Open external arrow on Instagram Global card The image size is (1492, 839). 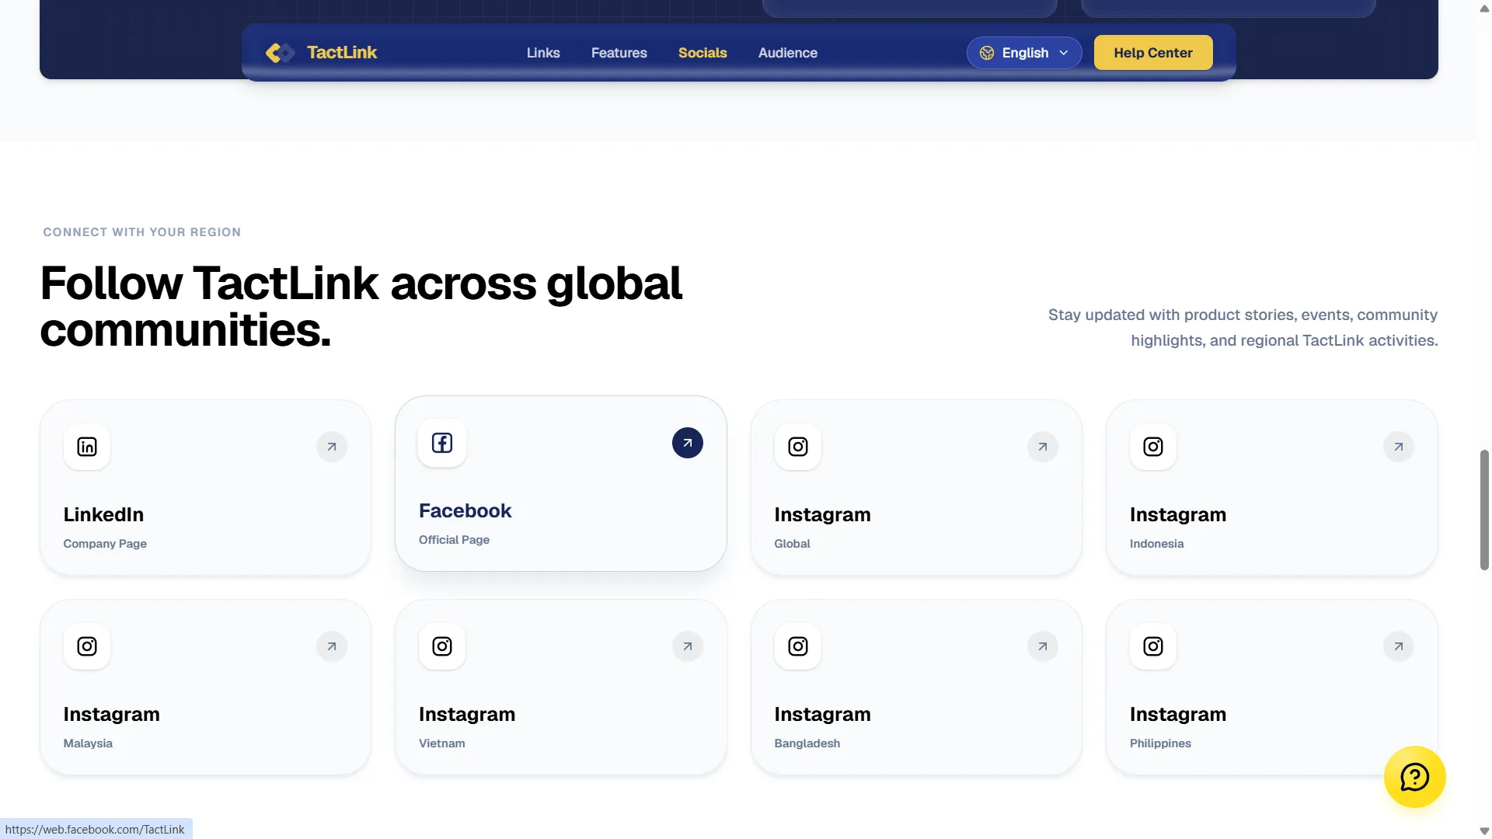[1043, 447]
